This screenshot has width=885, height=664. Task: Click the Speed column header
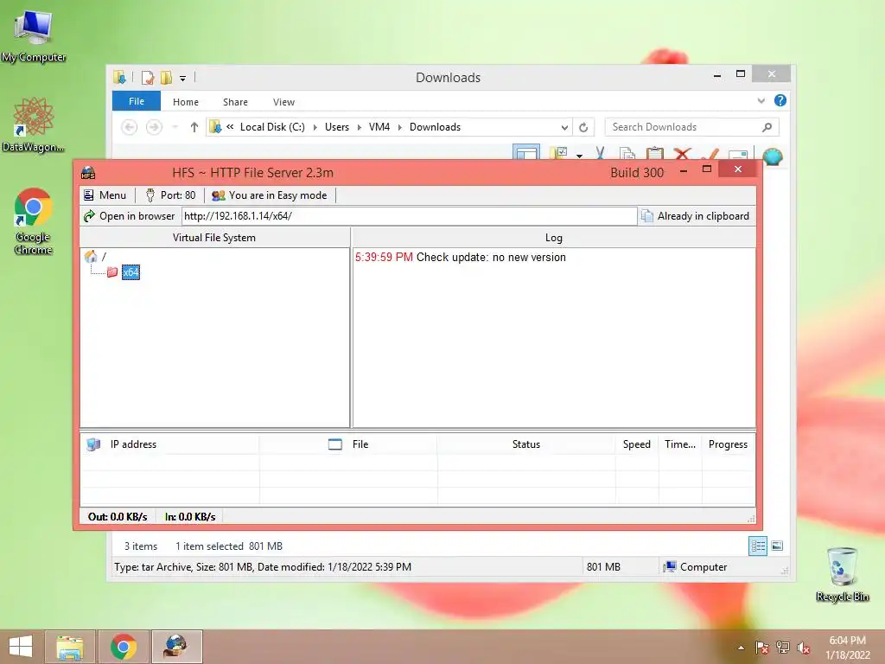(637, 444)
